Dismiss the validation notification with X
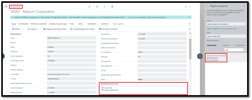This screenshot has height=100, width=252. (13, 17)
